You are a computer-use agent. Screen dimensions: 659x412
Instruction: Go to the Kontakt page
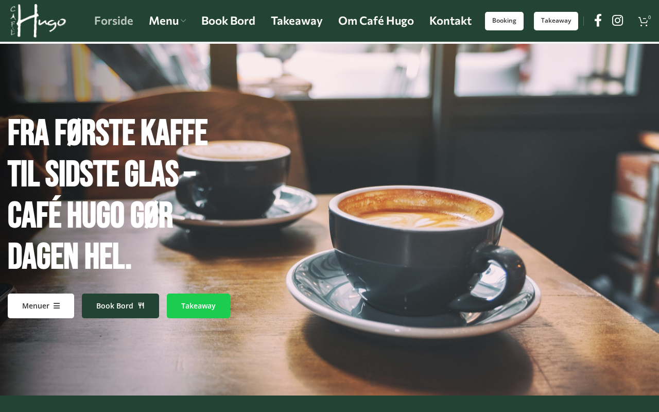click(x=450, y=21)
